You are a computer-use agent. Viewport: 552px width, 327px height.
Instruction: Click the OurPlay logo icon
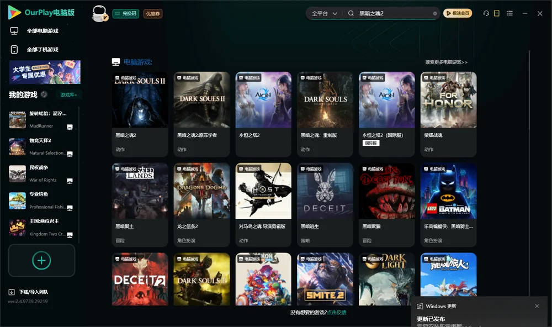(14, 12)
